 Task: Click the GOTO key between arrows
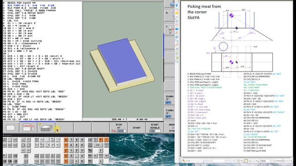pos(101,156)
